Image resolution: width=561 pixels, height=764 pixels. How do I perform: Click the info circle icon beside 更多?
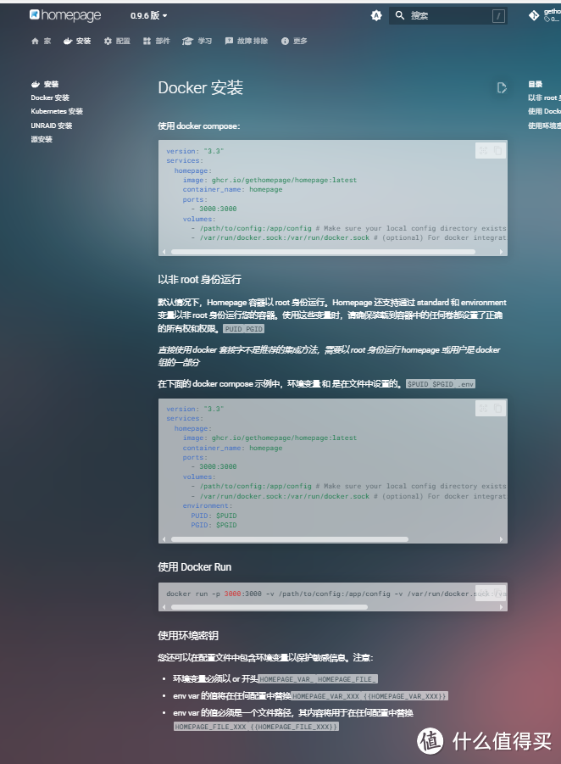click(x=285, y=41)
